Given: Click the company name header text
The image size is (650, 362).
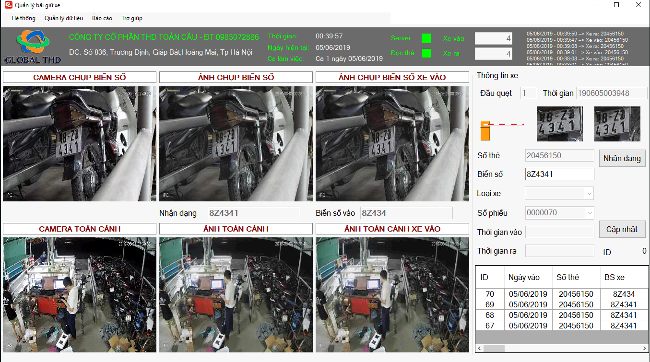Looking at the screenshot, I should point(164,37).
